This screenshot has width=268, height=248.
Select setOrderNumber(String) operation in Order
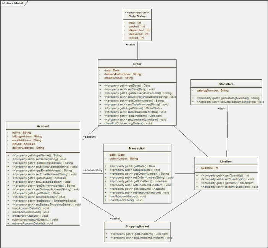tap(136, 105)
